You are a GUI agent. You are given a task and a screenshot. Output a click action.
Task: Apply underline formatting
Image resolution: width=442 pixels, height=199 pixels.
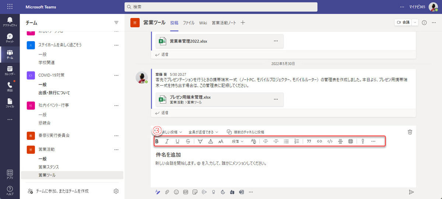pyautogui.click(x=178, y=141)
